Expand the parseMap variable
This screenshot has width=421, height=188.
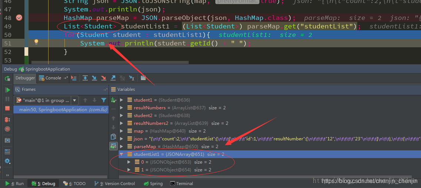[x=122, y=146]
